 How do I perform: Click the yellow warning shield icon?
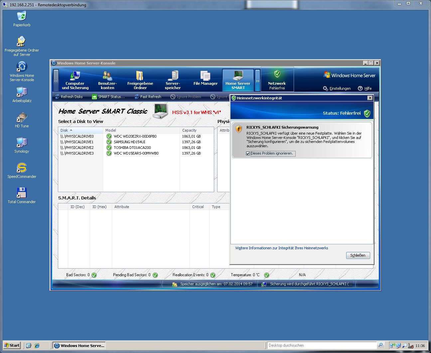(x=239, y=129)
